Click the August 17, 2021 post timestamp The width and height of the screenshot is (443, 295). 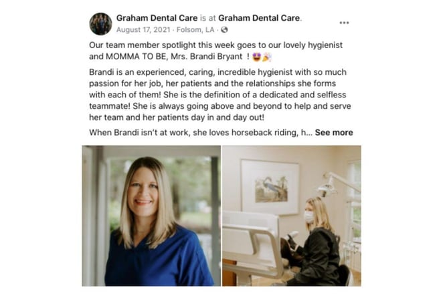coord(143,30)
